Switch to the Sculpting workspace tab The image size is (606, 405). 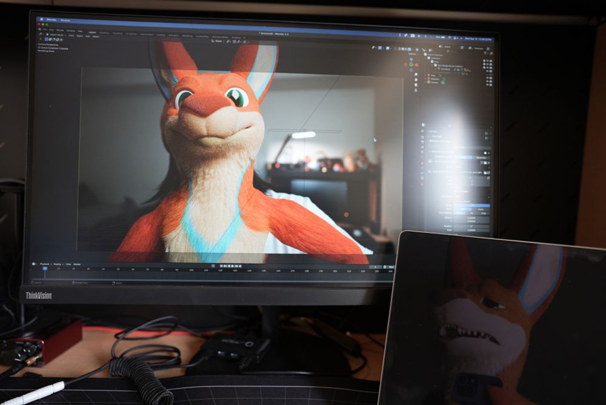[118, 33]
